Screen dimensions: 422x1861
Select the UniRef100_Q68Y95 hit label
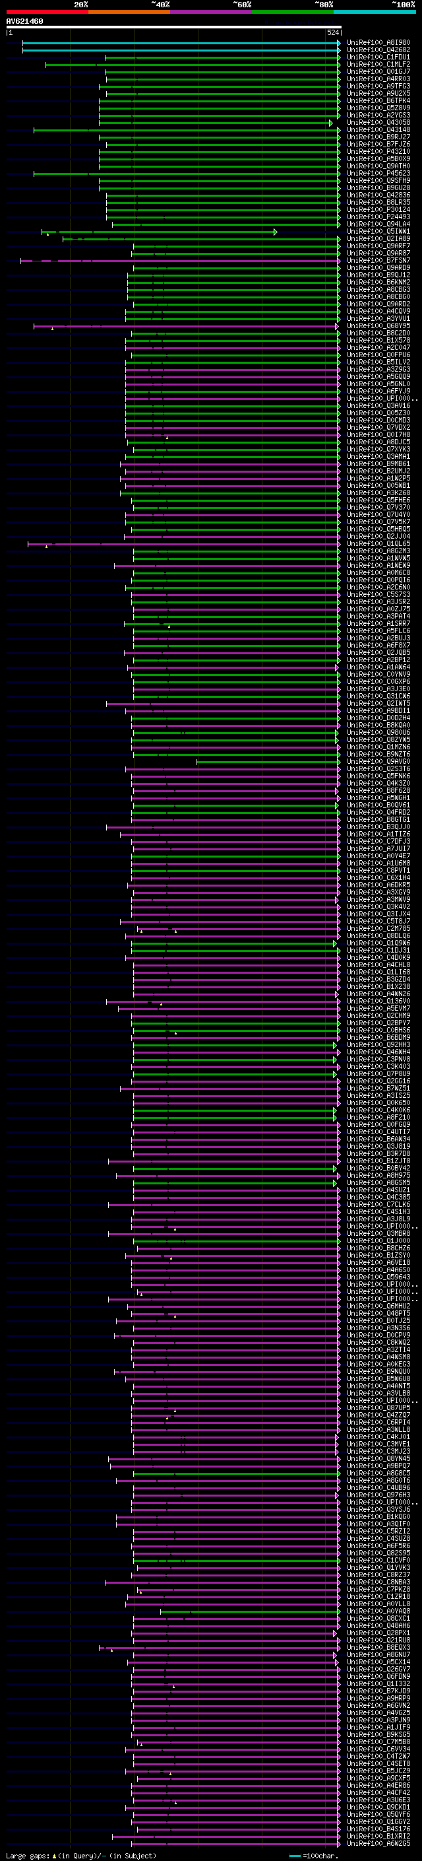(x=378, y=326)
